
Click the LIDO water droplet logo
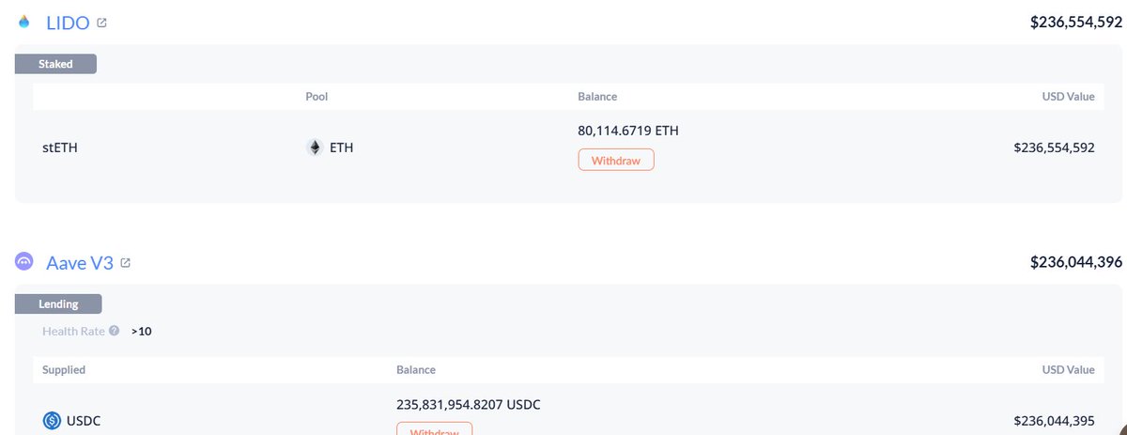(24, 23)
